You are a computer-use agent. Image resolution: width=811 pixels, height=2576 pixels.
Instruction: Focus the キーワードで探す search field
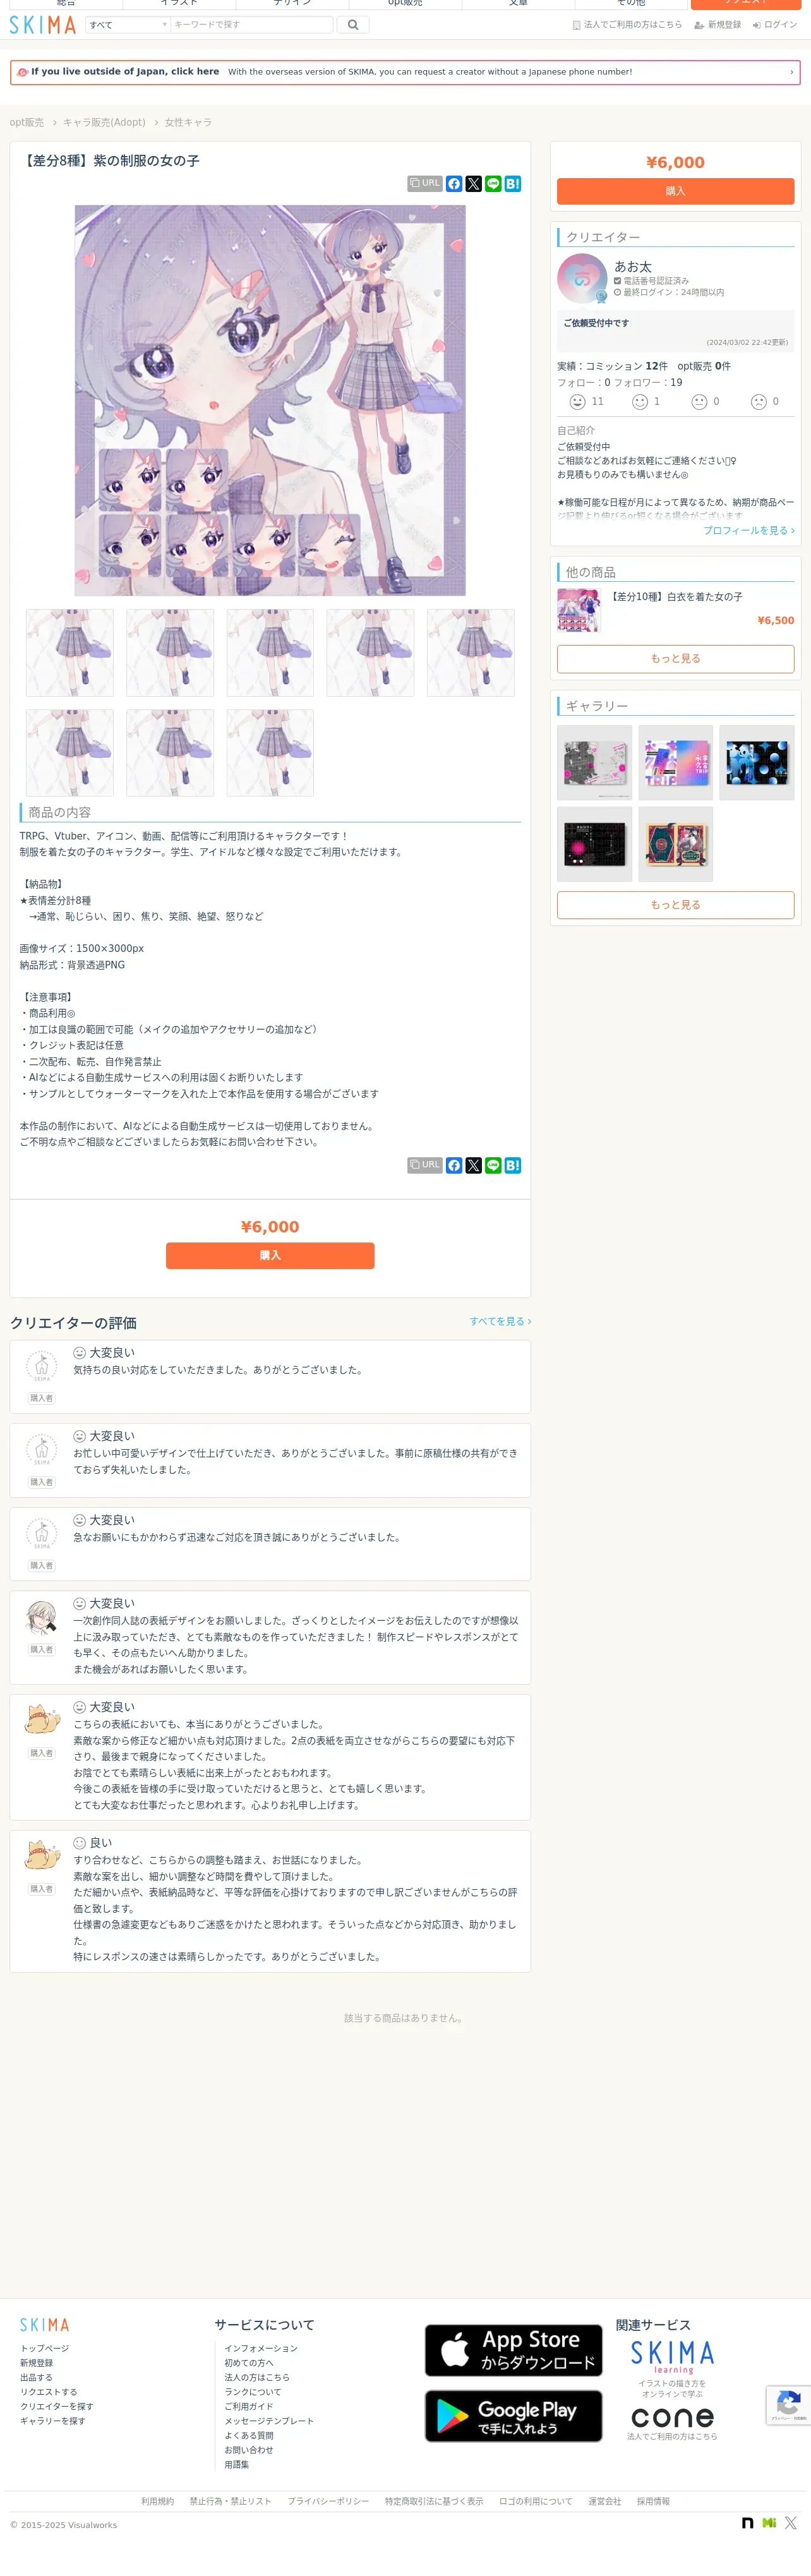[252, 25]
